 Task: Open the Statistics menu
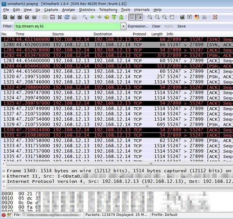coord(87,10)
